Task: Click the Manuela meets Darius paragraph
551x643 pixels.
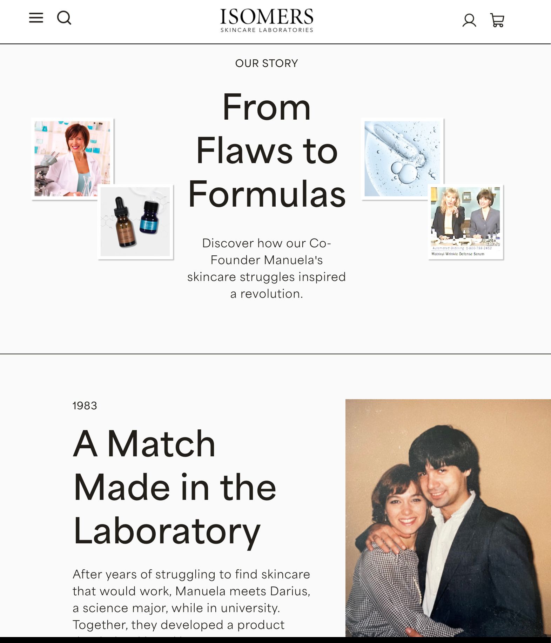Action: pos(191,600)
